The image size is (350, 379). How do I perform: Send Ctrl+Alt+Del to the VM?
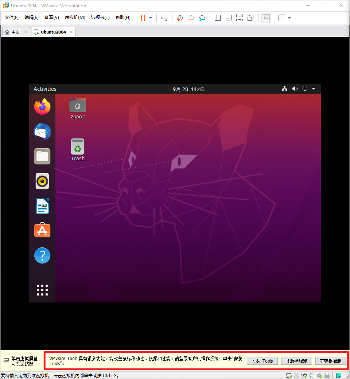(x=164, y=17)
